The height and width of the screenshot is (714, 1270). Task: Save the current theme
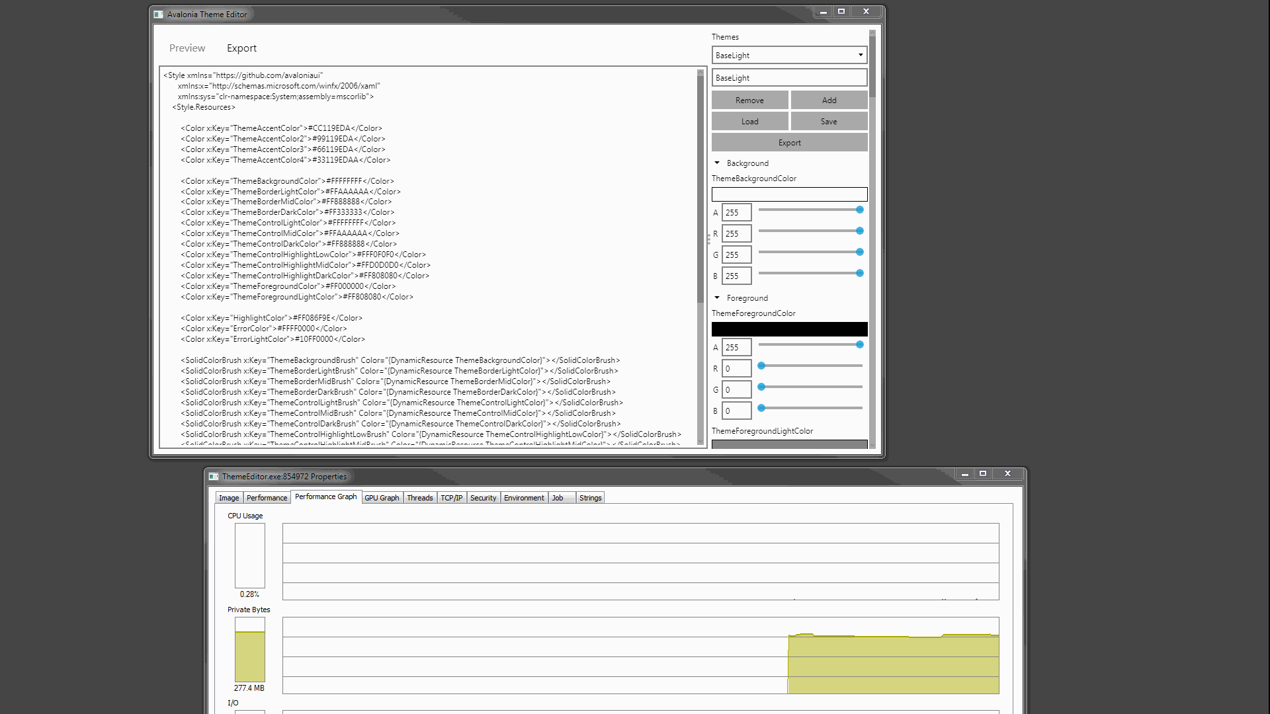coord(828,121)
